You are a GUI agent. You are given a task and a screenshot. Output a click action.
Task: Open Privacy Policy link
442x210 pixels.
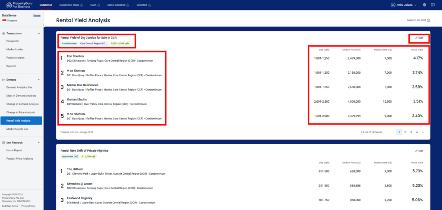point(28,206)
